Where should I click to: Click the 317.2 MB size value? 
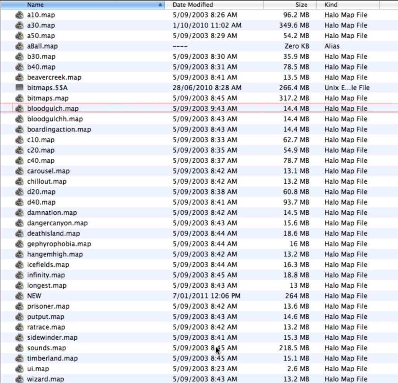click(x=294, y=98)
